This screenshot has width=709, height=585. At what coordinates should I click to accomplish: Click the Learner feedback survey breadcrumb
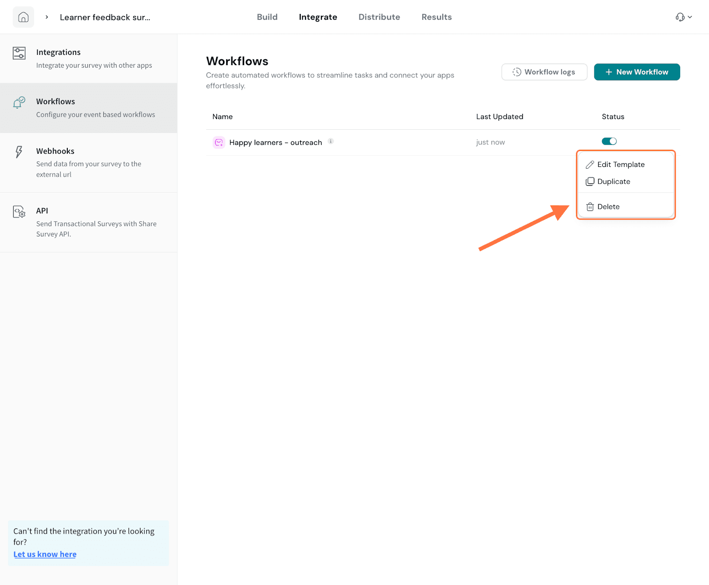pos(105,17)
